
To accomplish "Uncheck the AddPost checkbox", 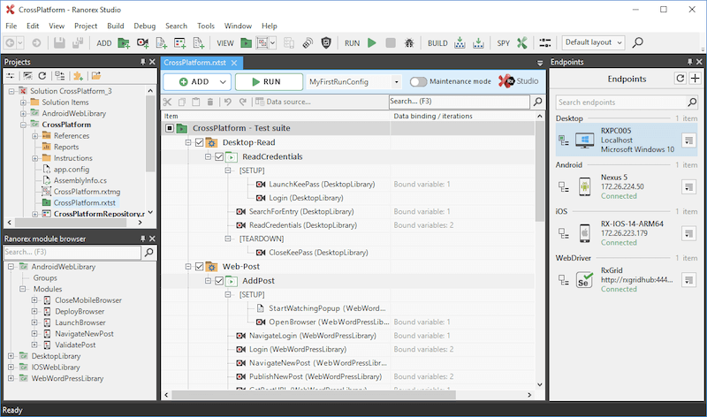I will 219,281.
